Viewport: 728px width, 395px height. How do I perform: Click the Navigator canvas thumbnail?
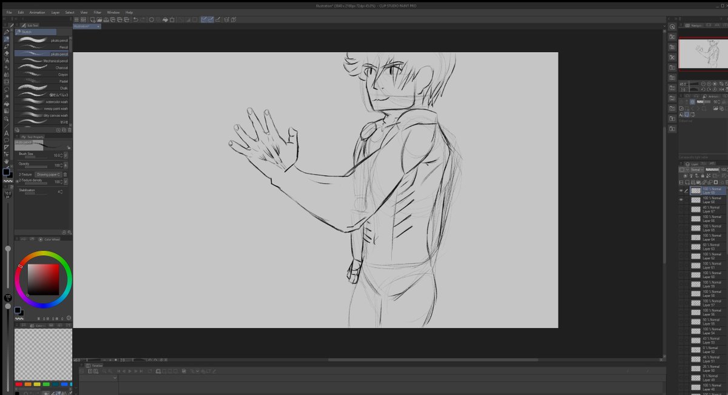703,55
